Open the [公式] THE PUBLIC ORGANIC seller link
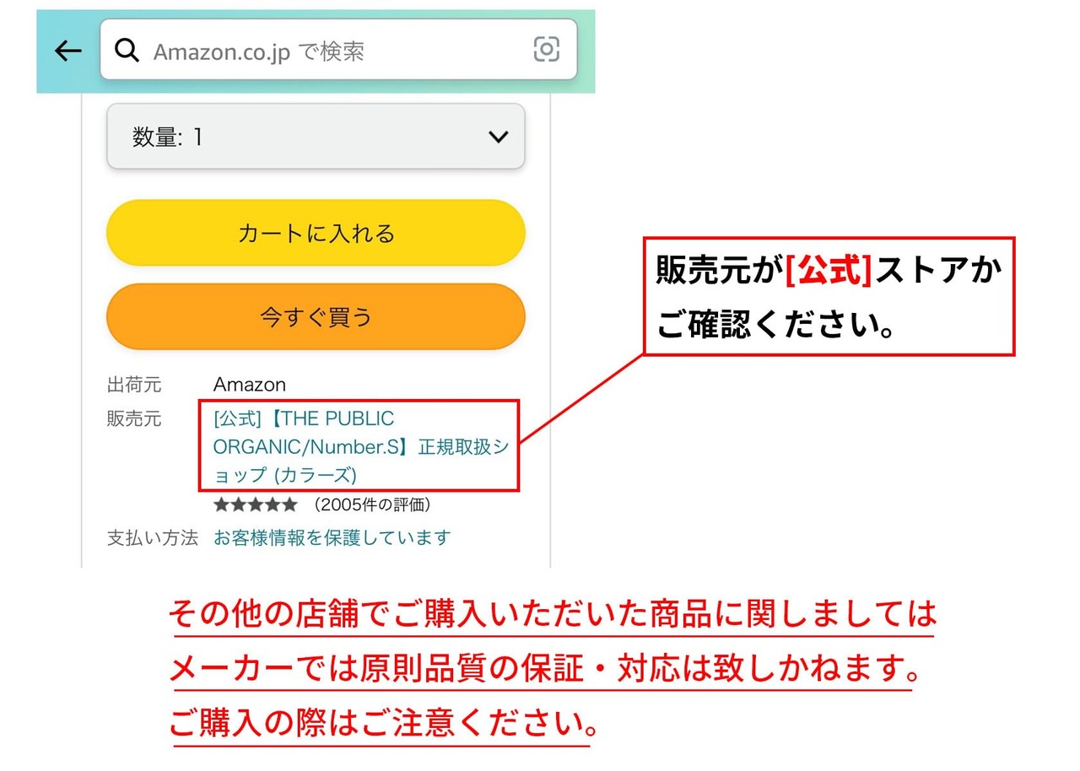The height and width of the screenshot is (771, 1080). click(360, 446)
